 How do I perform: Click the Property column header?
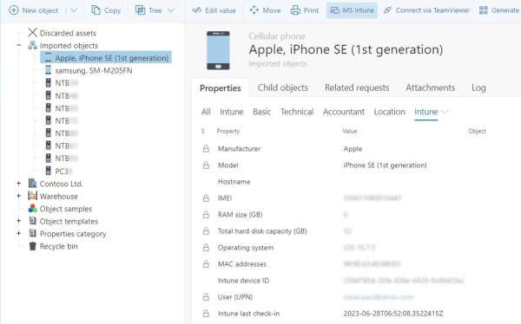click(228, 131)
